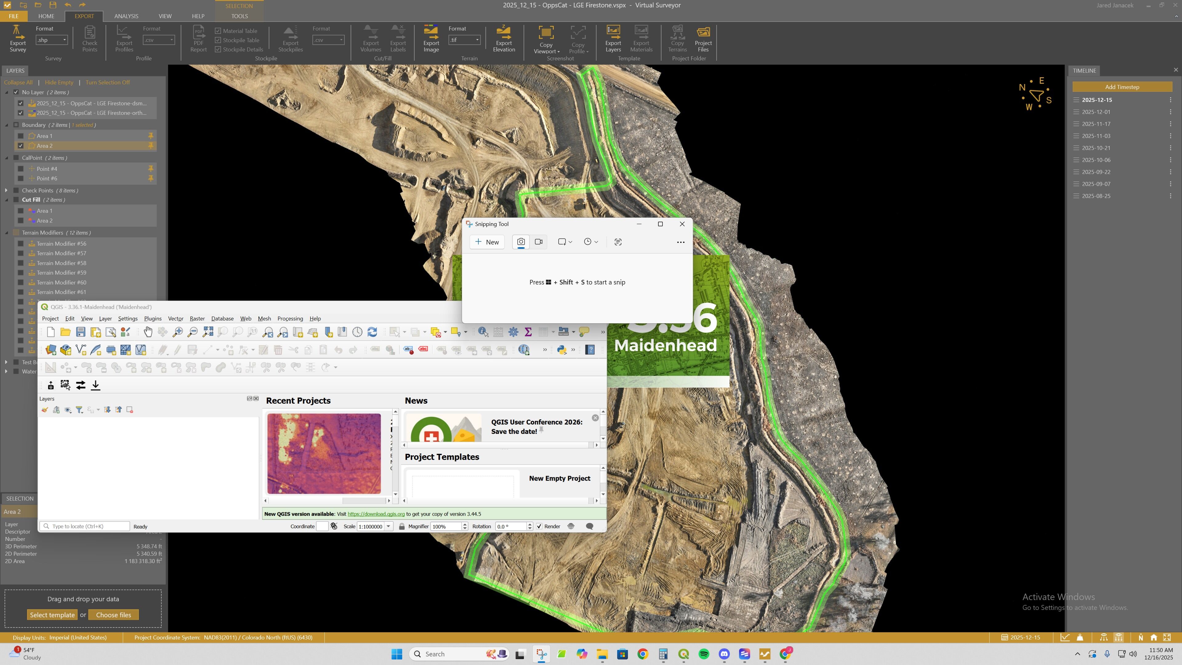Check the Boundary Area 1 checkbox
The image size is (1182, 665).
pos(21,136)
